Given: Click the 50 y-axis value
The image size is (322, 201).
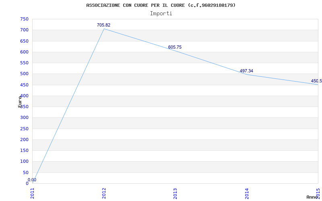Looking at the screenshot, I should 26,173.
